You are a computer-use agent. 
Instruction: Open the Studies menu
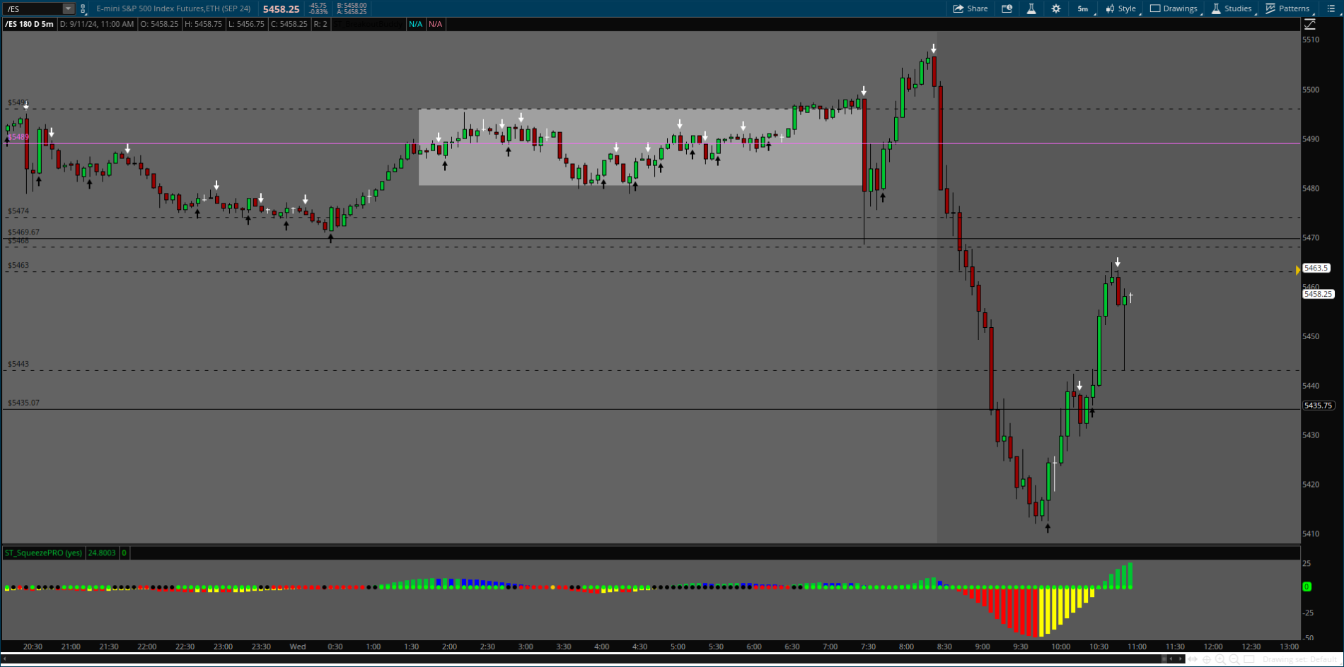coord(1232,8)
